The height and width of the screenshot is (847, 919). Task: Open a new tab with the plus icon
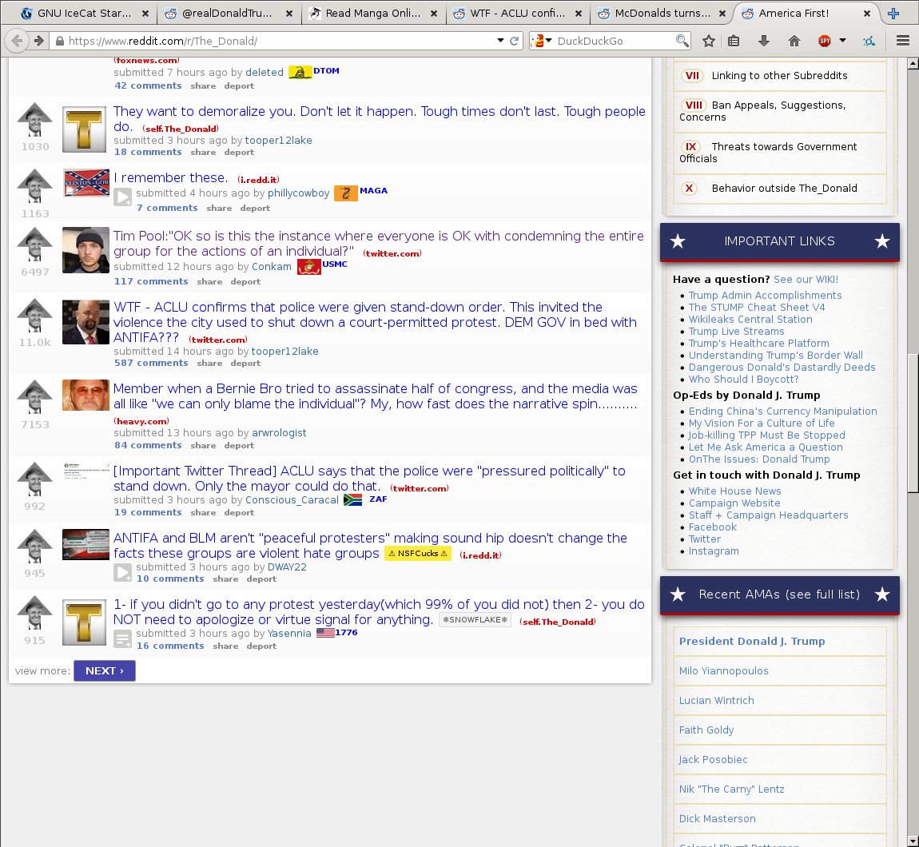pos(894,14)
